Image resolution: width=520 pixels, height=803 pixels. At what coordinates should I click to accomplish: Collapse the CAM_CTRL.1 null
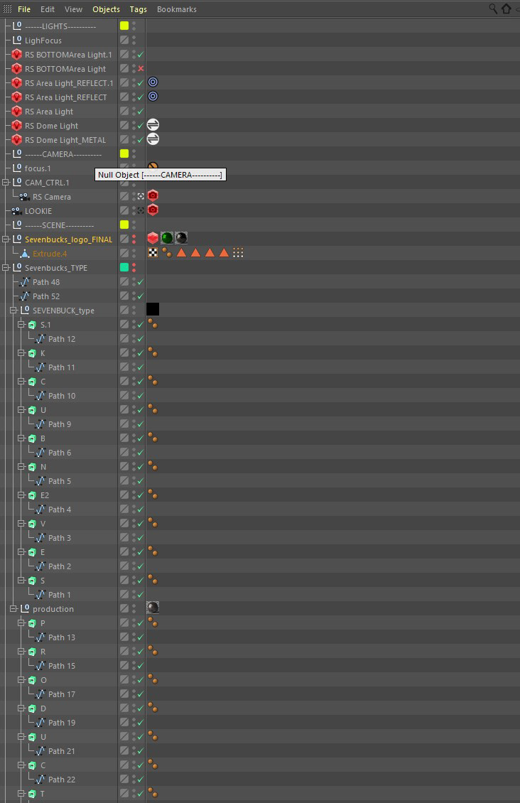(x=6, y=183)
